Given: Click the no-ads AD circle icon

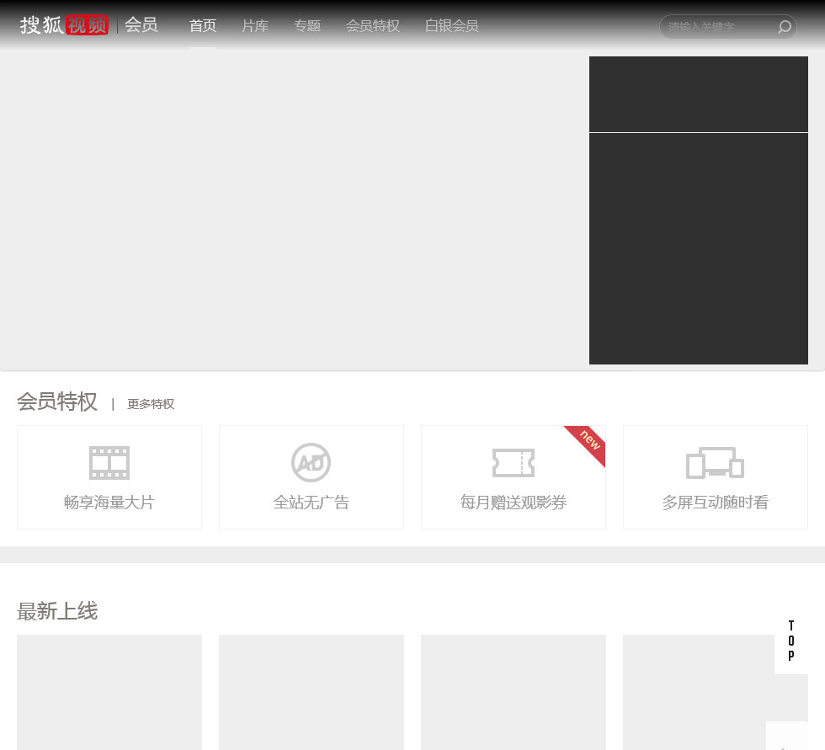Looking at the screenshot, I should coord(311,463).
